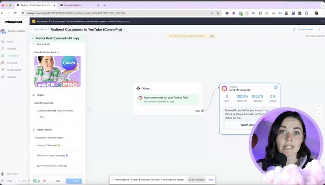Screen dimensions: 325x185
Task: Switch to the My Automations browser tab
Action: click(80, 5)
